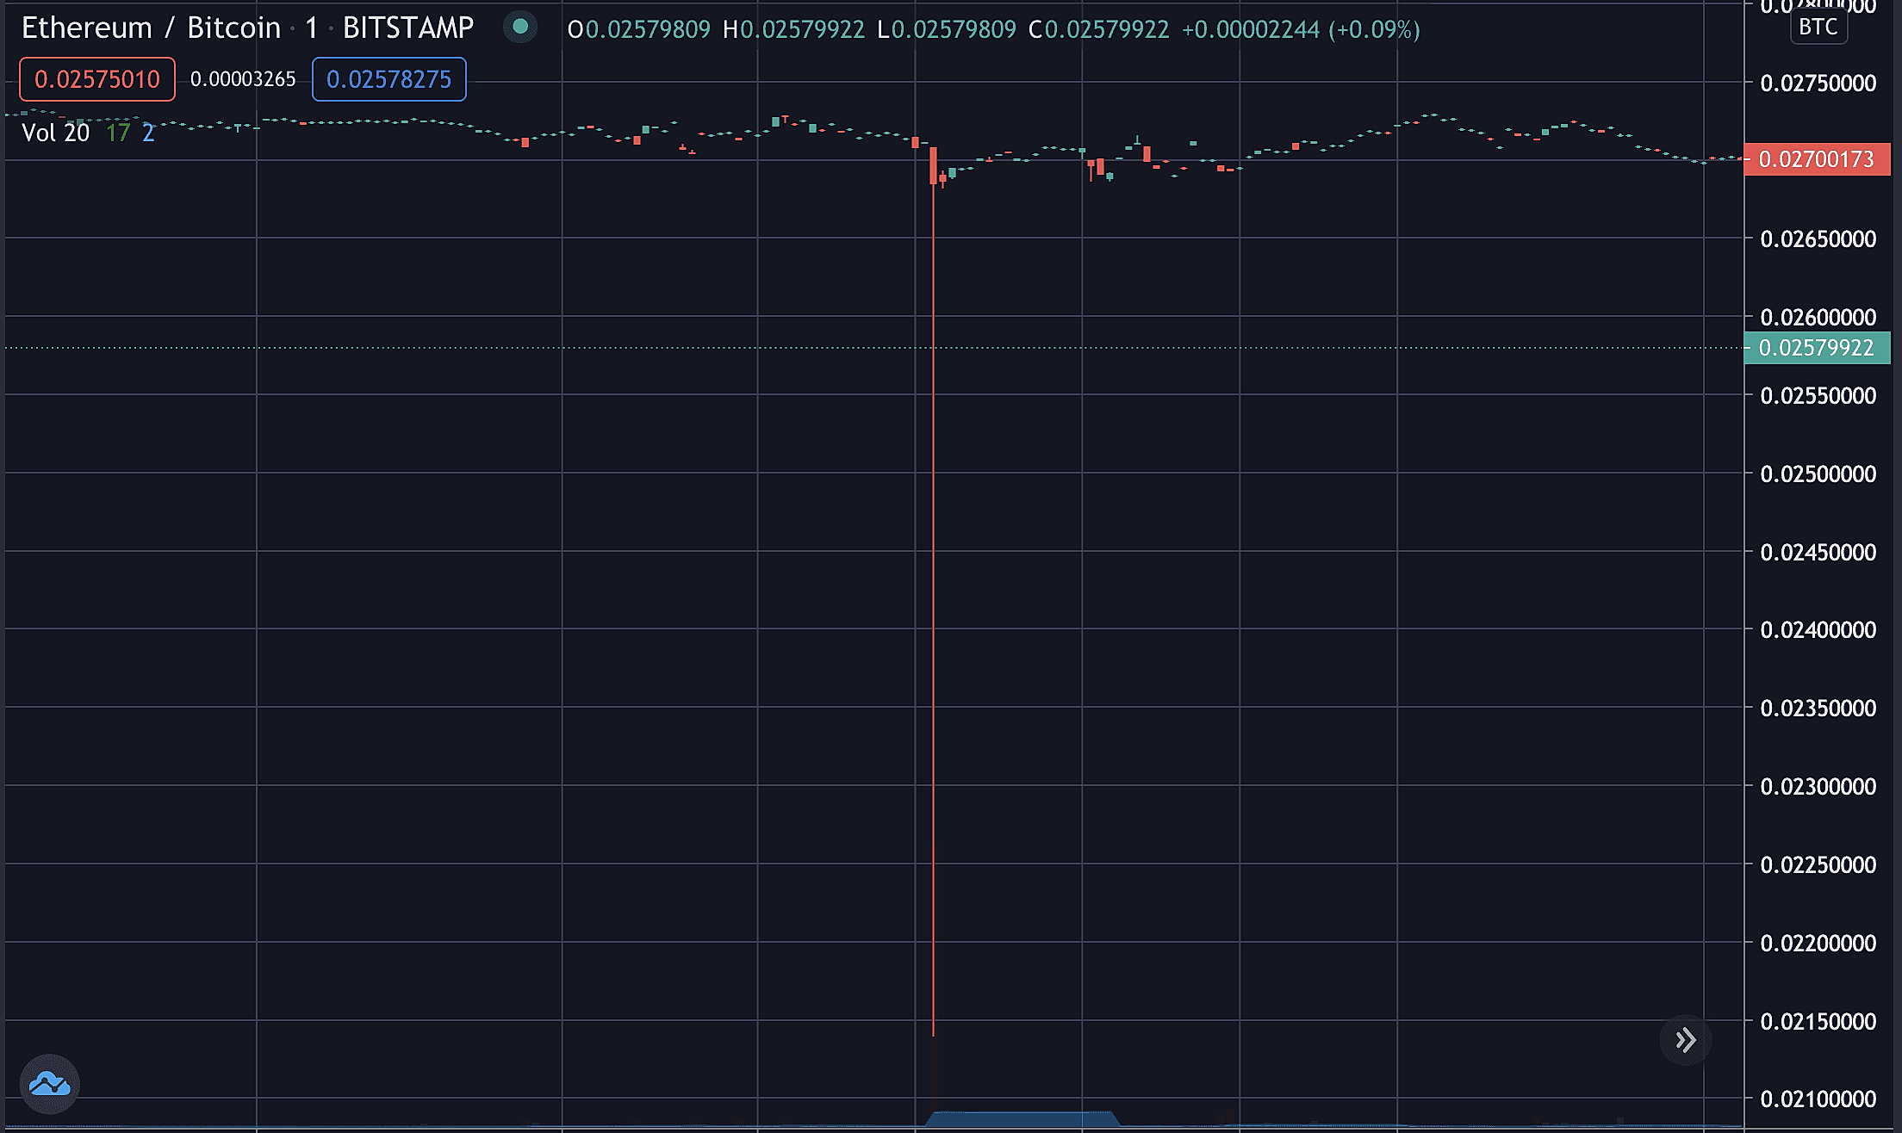This screenshot has height=1133, width=1902.
Task: Click the blue buy price 0.02578275 button
Action: point(388,79)
